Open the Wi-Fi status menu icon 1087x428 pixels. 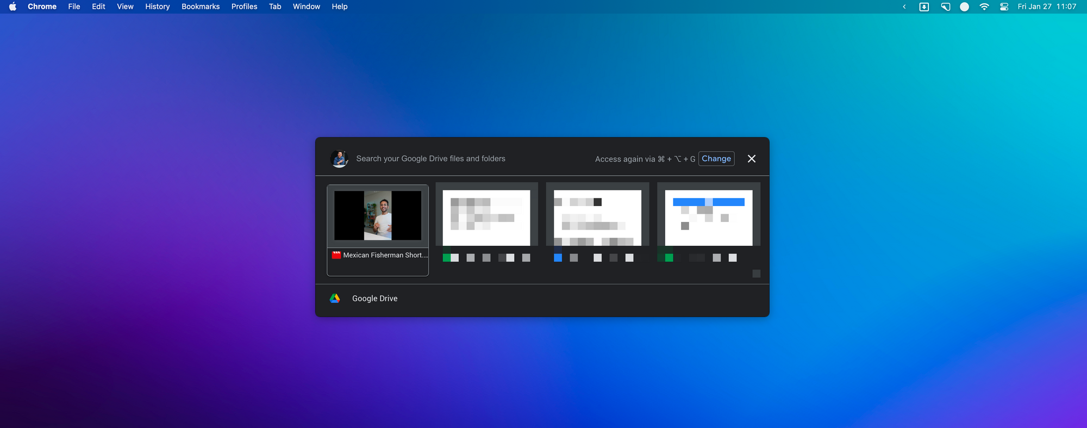[984, 7]
